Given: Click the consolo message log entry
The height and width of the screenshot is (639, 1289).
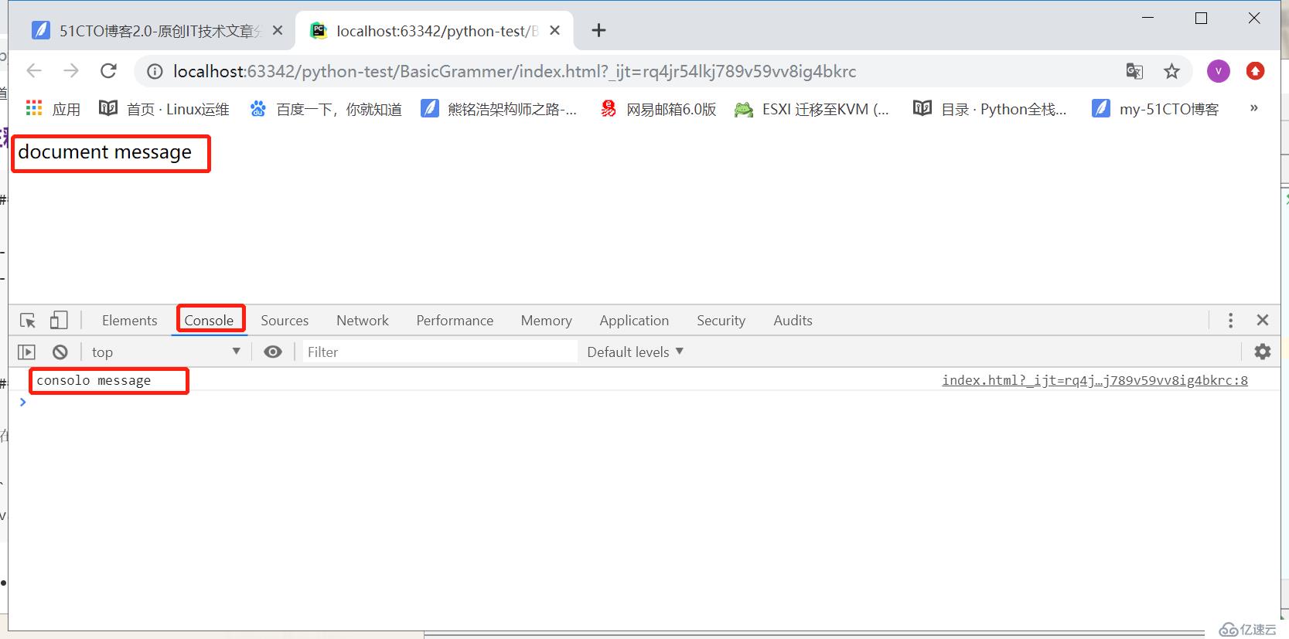Looking at the screenshot, I should [x=94, y=380].
